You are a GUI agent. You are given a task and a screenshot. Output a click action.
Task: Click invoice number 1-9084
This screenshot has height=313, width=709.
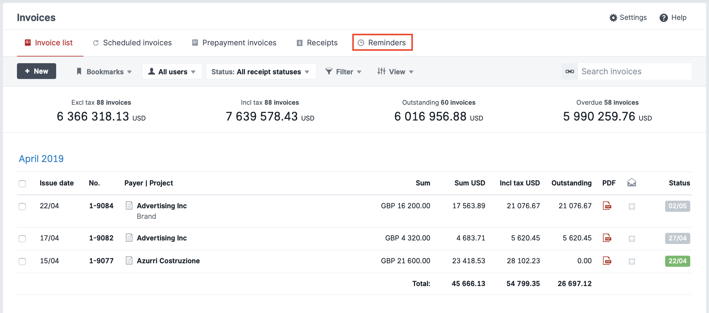coord(101,206)
